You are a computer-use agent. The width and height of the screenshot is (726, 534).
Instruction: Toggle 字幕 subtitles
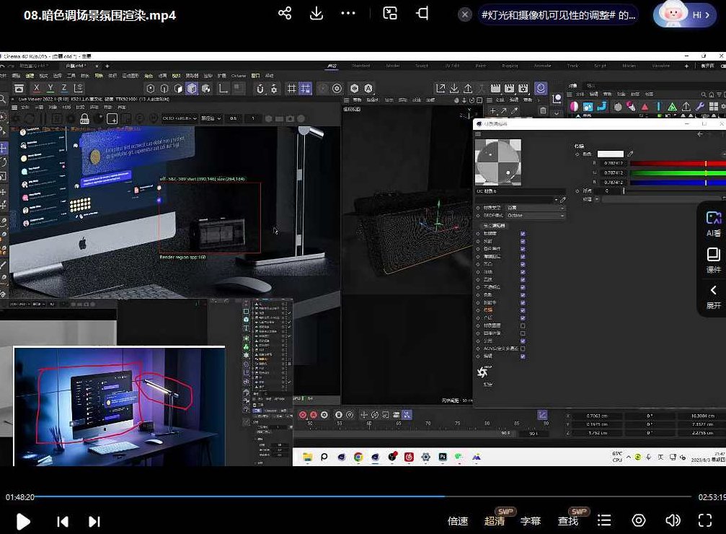pos(531,521)
